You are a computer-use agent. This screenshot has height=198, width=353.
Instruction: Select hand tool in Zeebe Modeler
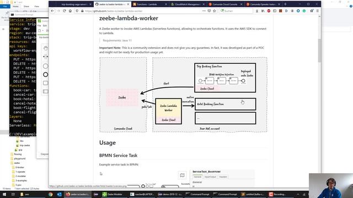pyautogui.click(x=45, y=48)
